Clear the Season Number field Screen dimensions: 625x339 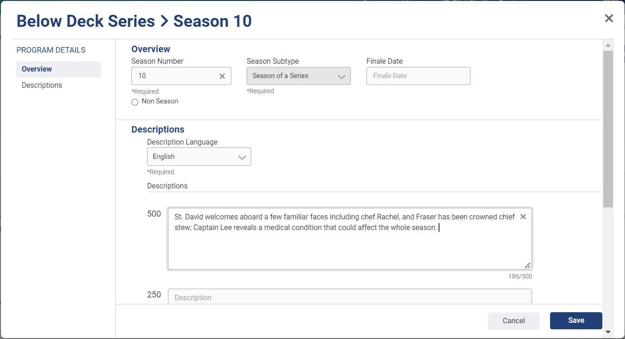click(222, 76)
